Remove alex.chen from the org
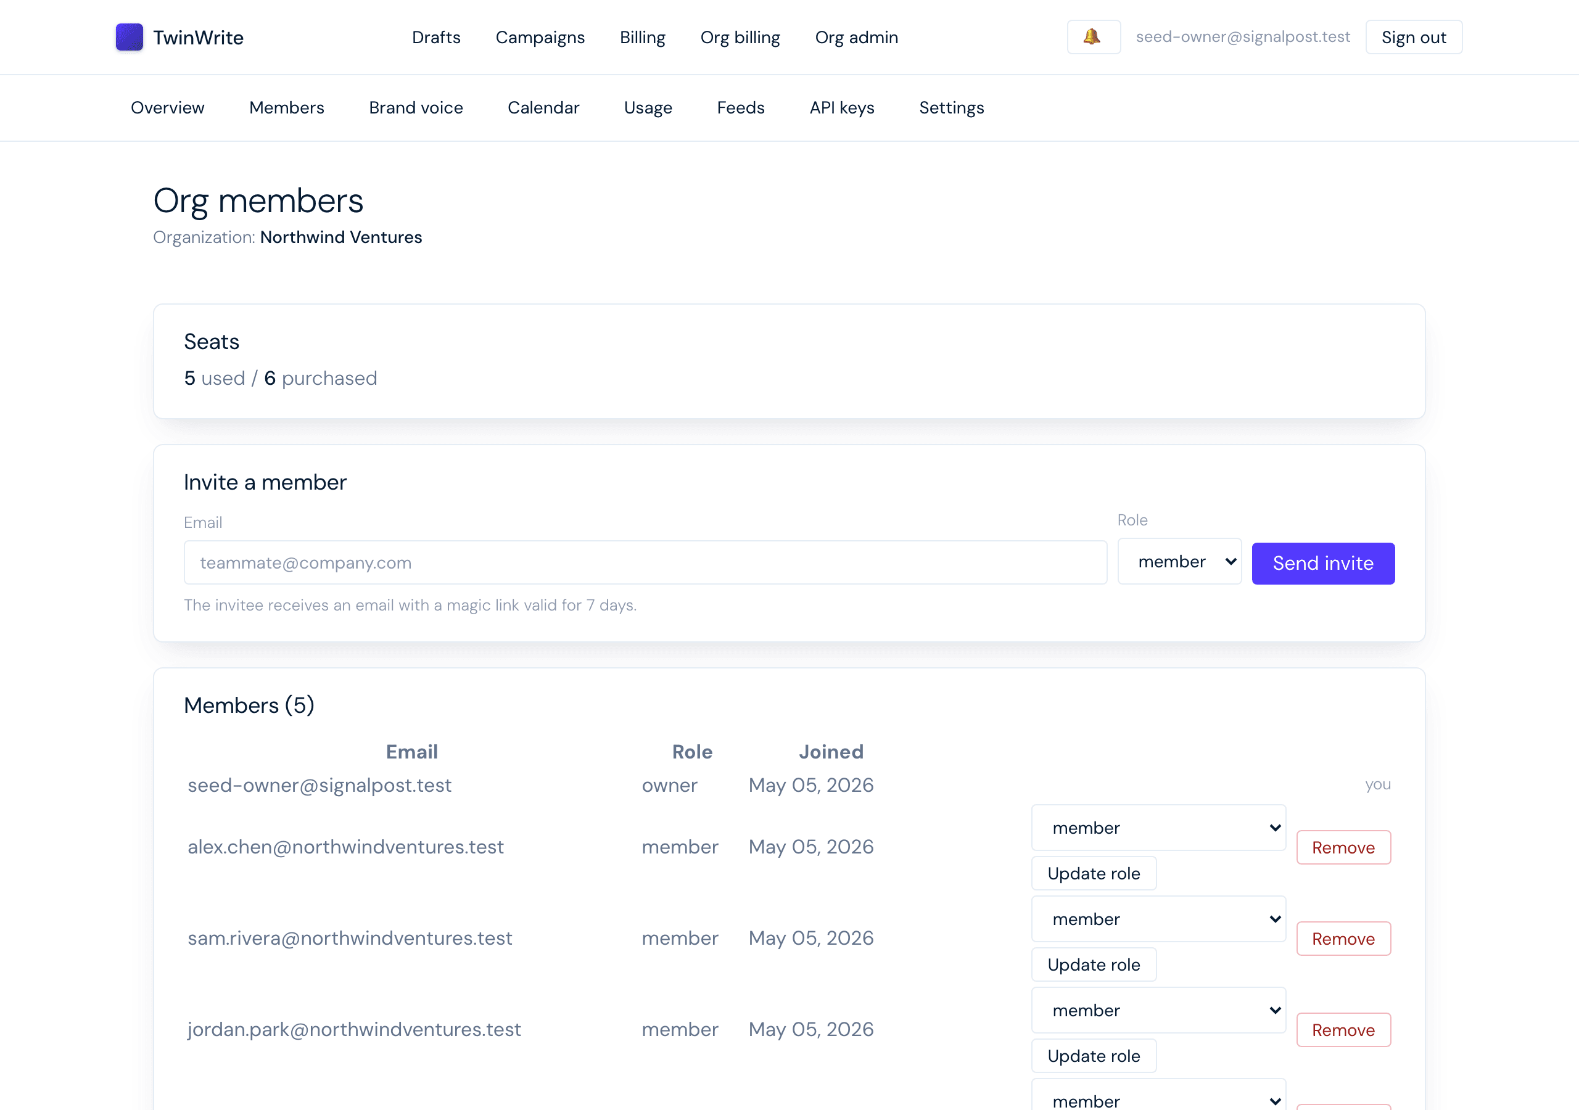The width and height of the screenshot is (1579, 1110). (1343, 847)
